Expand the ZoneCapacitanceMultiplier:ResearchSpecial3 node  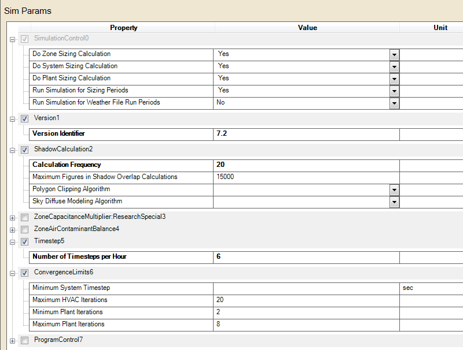[12, 218]
